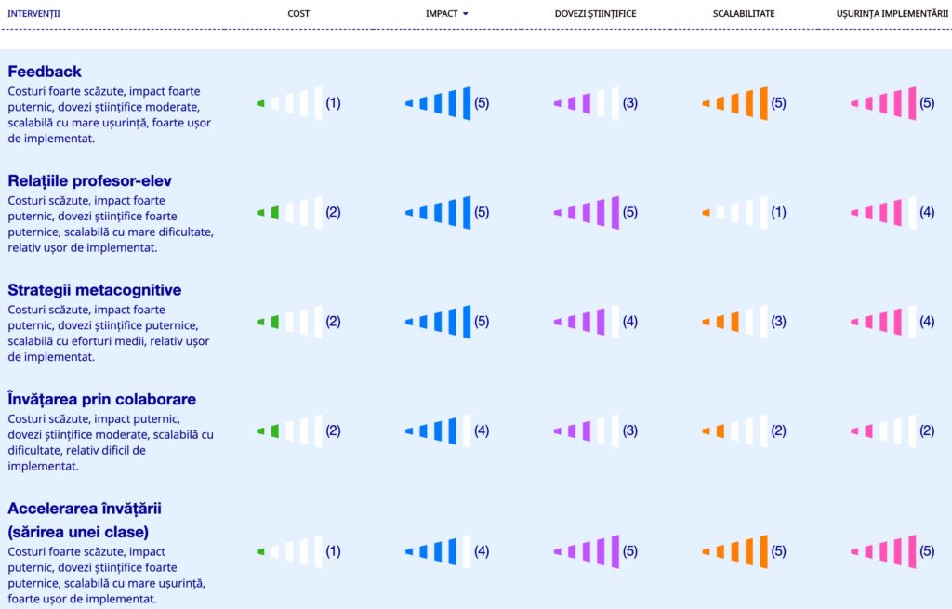The height and width of the screenshot is (609, 952).
Task: Open the Feedback intervention title
Action: 45,72
